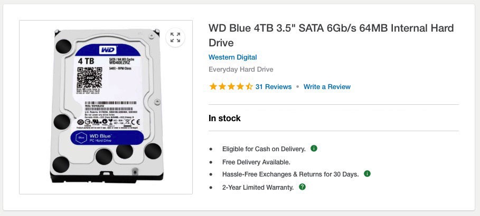Click the Write a Review link
Image resolution: width=480 pixels, height=216 pixels.
tap(327, 86)
